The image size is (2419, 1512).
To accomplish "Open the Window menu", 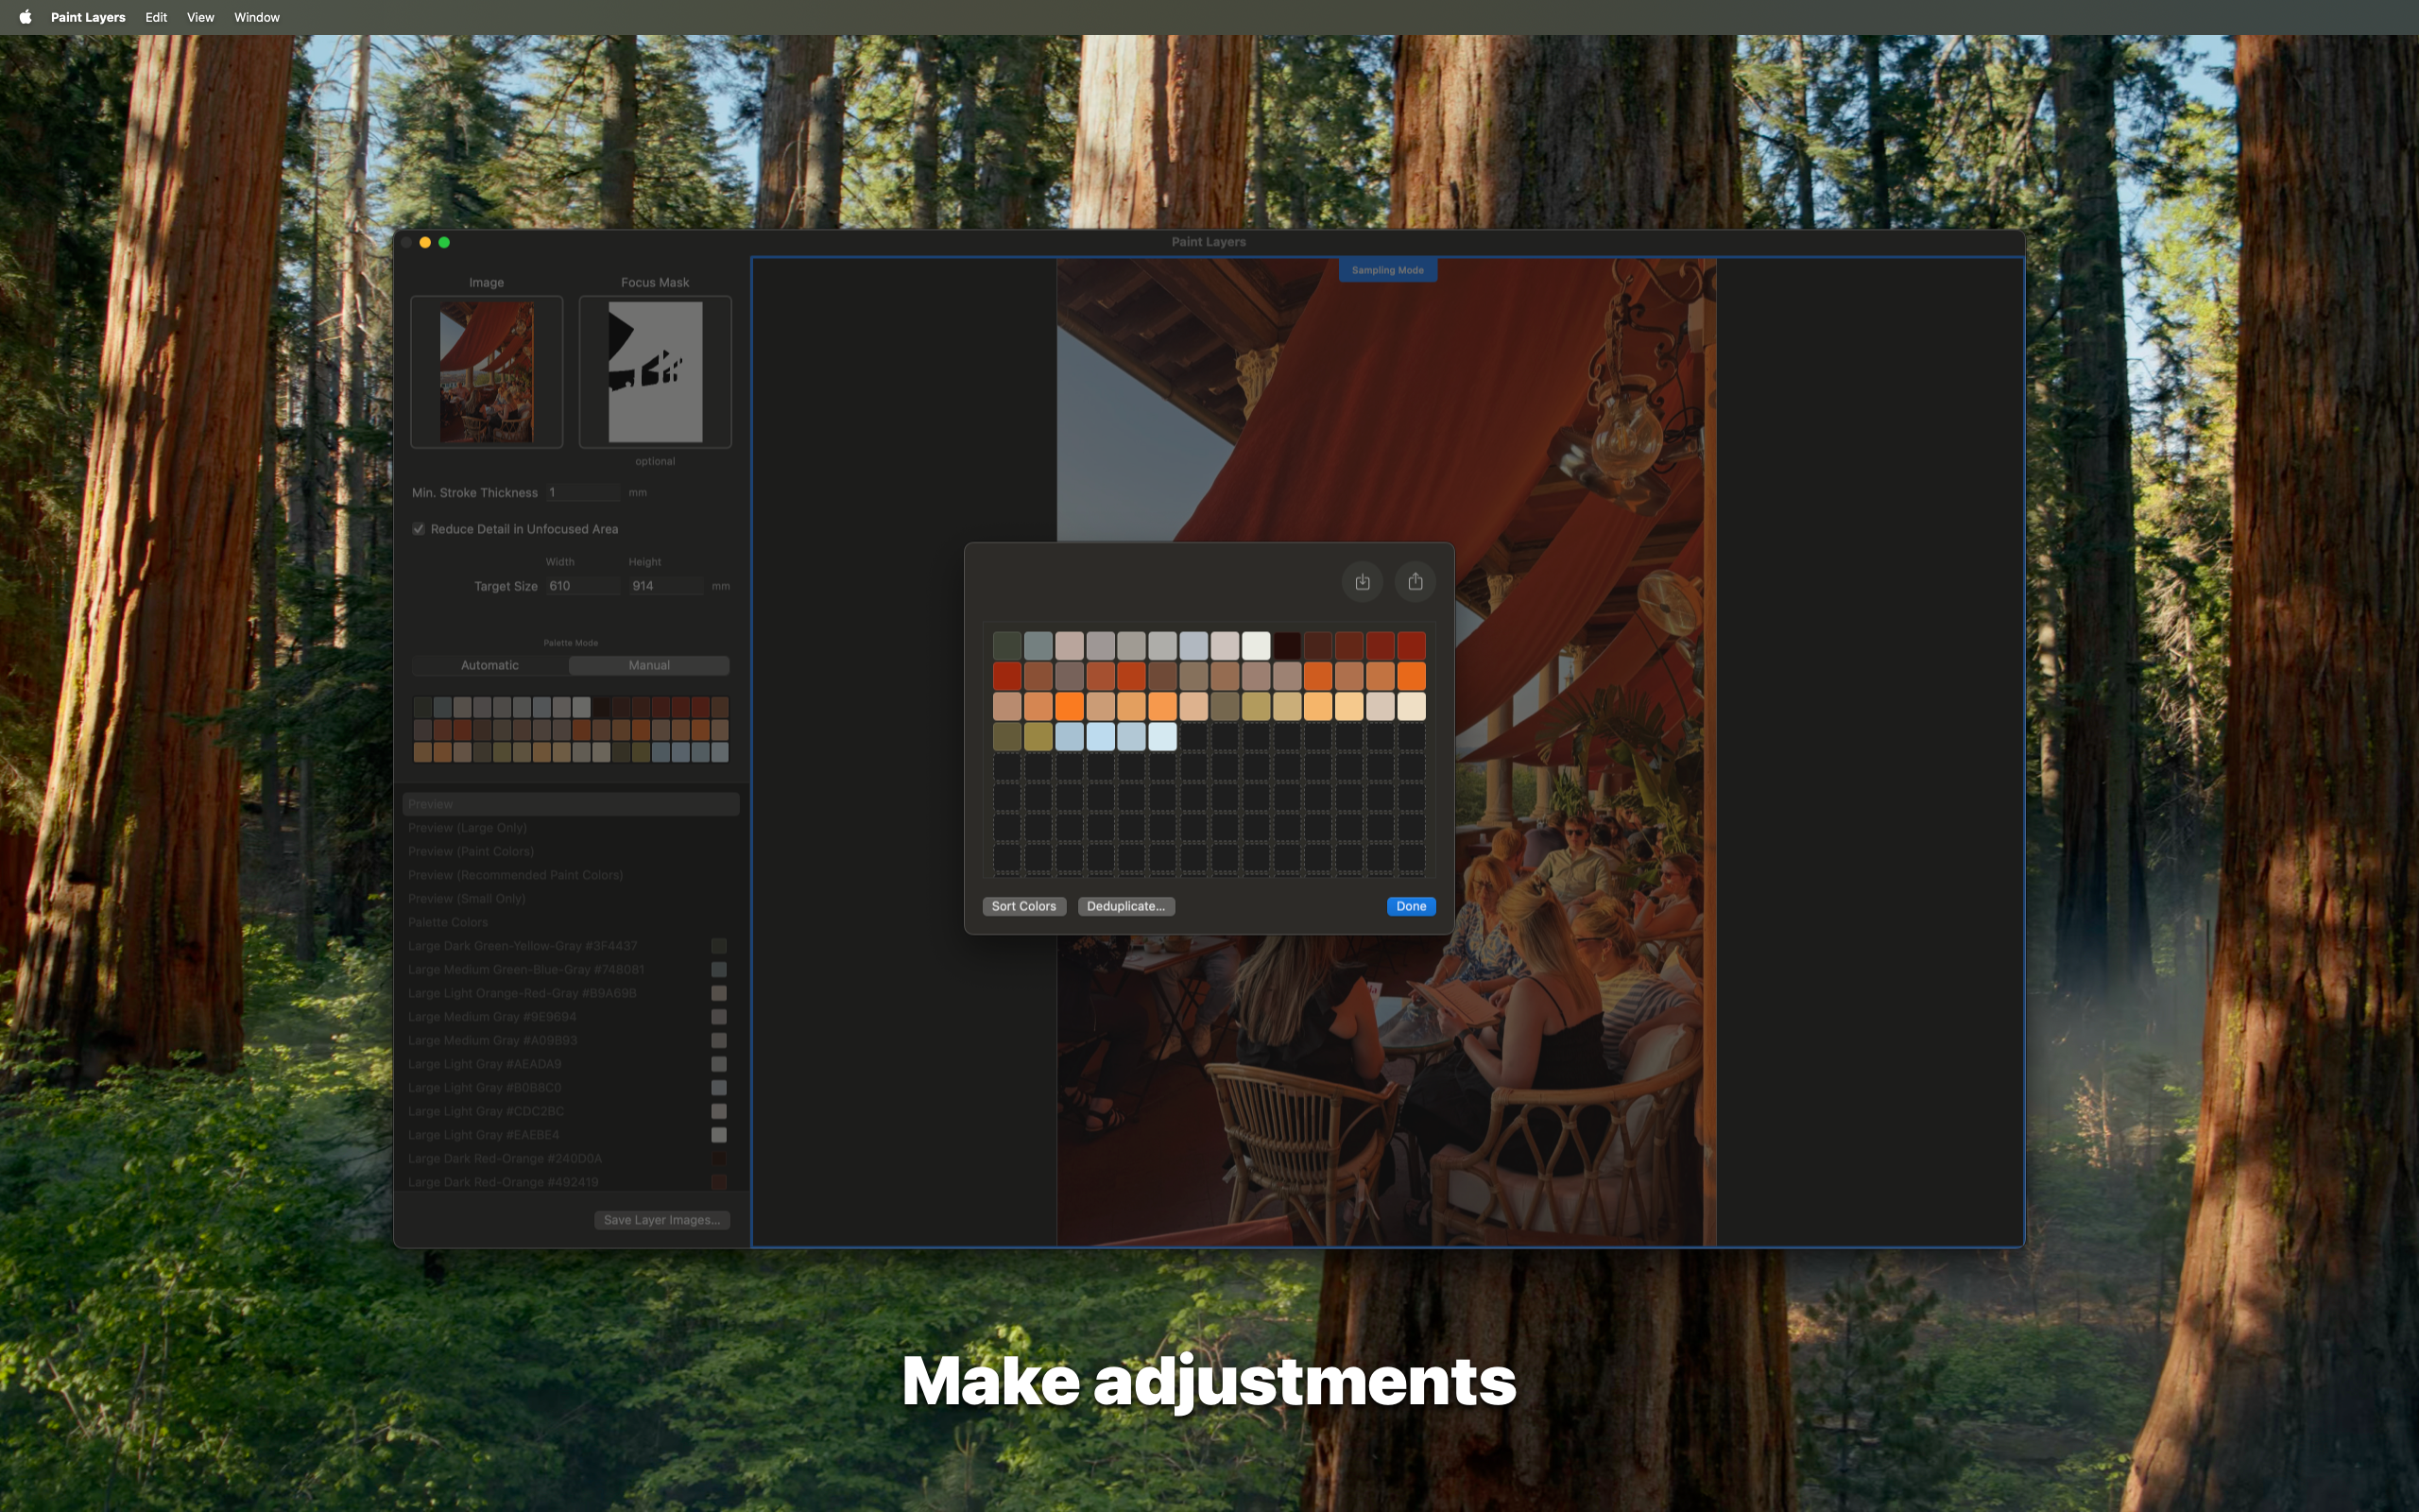I will (x=256, y=16).
